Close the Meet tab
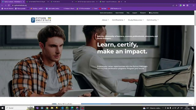 click(121, 2)
